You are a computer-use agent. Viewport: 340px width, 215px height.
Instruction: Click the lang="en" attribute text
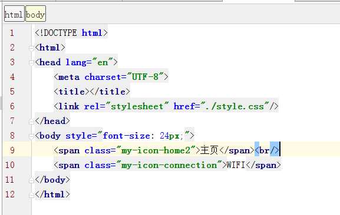(x=89, y=62)
